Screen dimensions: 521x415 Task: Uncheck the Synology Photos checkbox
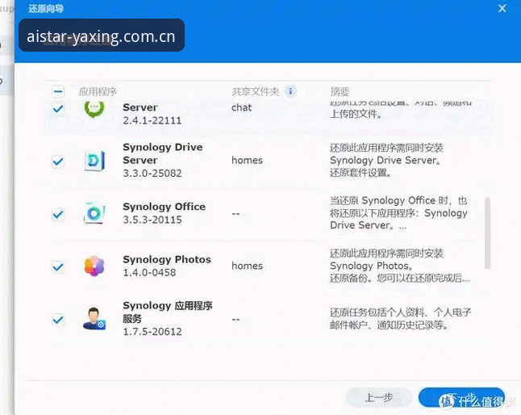pos(58,266)
